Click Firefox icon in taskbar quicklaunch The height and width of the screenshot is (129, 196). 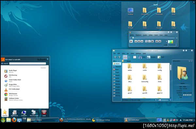(x=14, y=120)
